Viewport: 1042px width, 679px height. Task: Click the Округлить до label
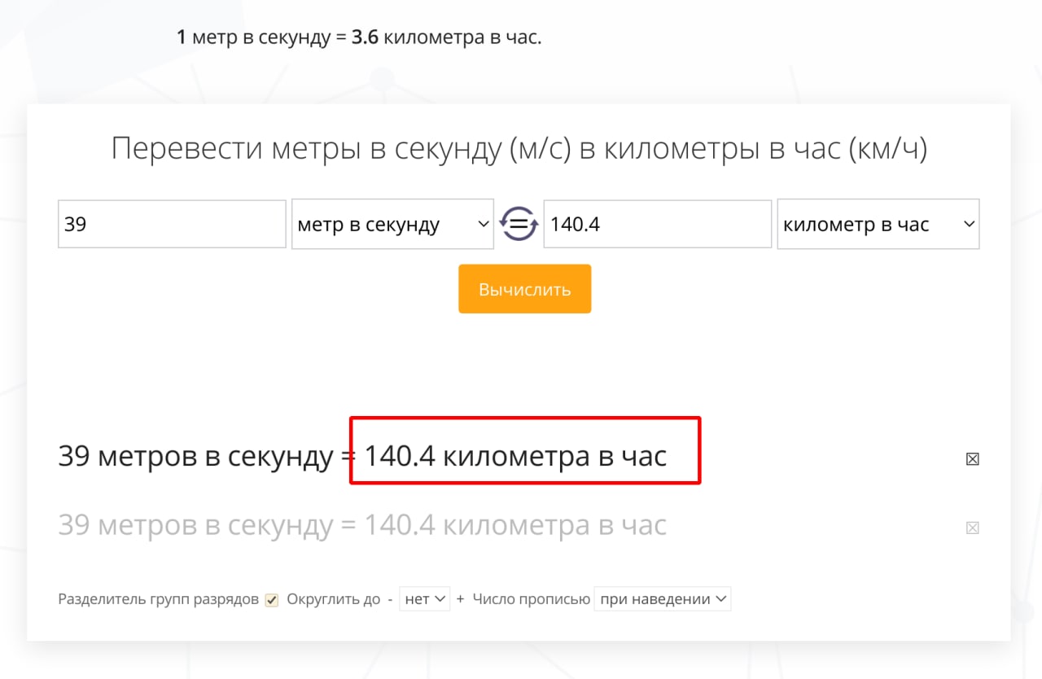click(x=334, y=599)
